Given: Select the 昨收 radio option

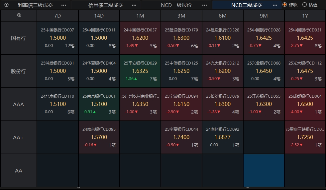Looking at the screenshot, I should pos(290,5).
